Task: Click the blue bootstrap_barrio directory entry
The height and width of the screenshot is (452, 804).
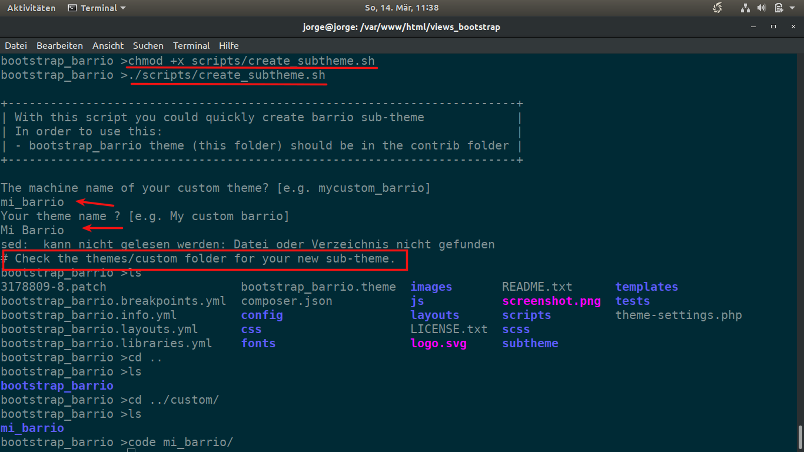Action: pos(57,385)
